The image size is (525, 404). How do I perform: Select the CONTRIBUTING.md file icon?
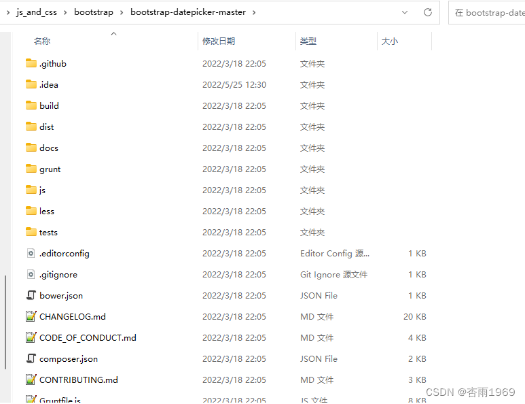click(31, 380)
